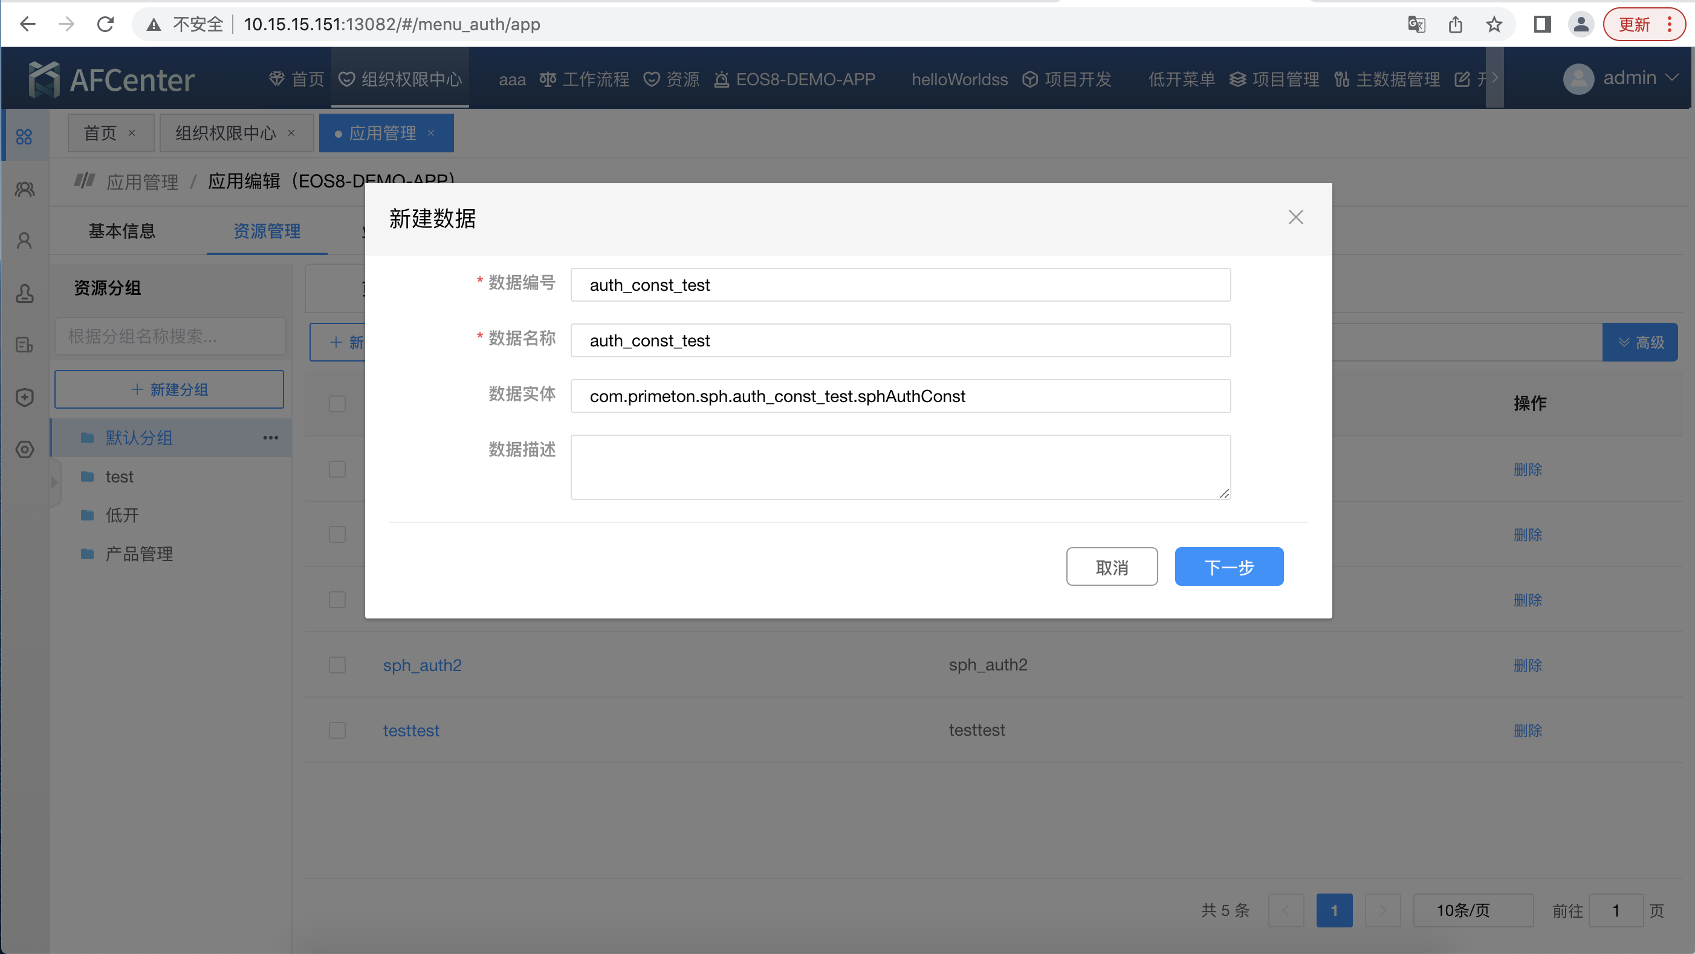Viewport: 1695px width, 954px height.
Task: Click inside the 数据描述 description textarea
Action: 899,467
